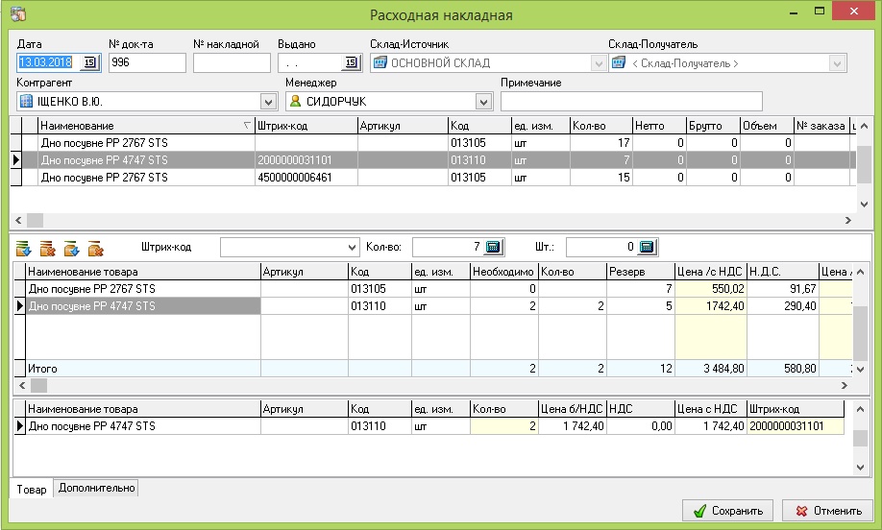882x530 pixels.
Task: Open the calendar picker for the Дата field
Action: [89, 62]
